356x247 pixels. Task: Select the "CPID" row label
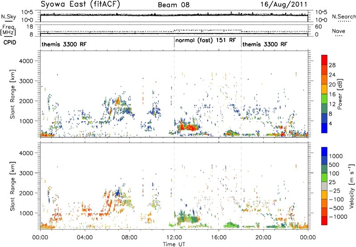point(10,42)
